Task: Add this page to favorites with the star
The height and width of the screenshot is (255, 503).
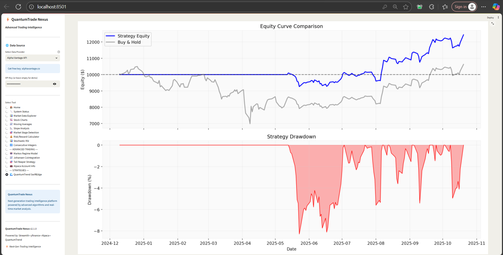Action: click(x=406, y=7)
